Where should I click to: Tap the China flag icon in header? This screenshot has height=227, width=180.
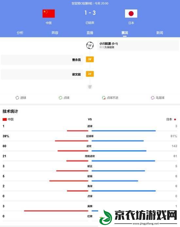pyautogui.click(x=48, y=13)
